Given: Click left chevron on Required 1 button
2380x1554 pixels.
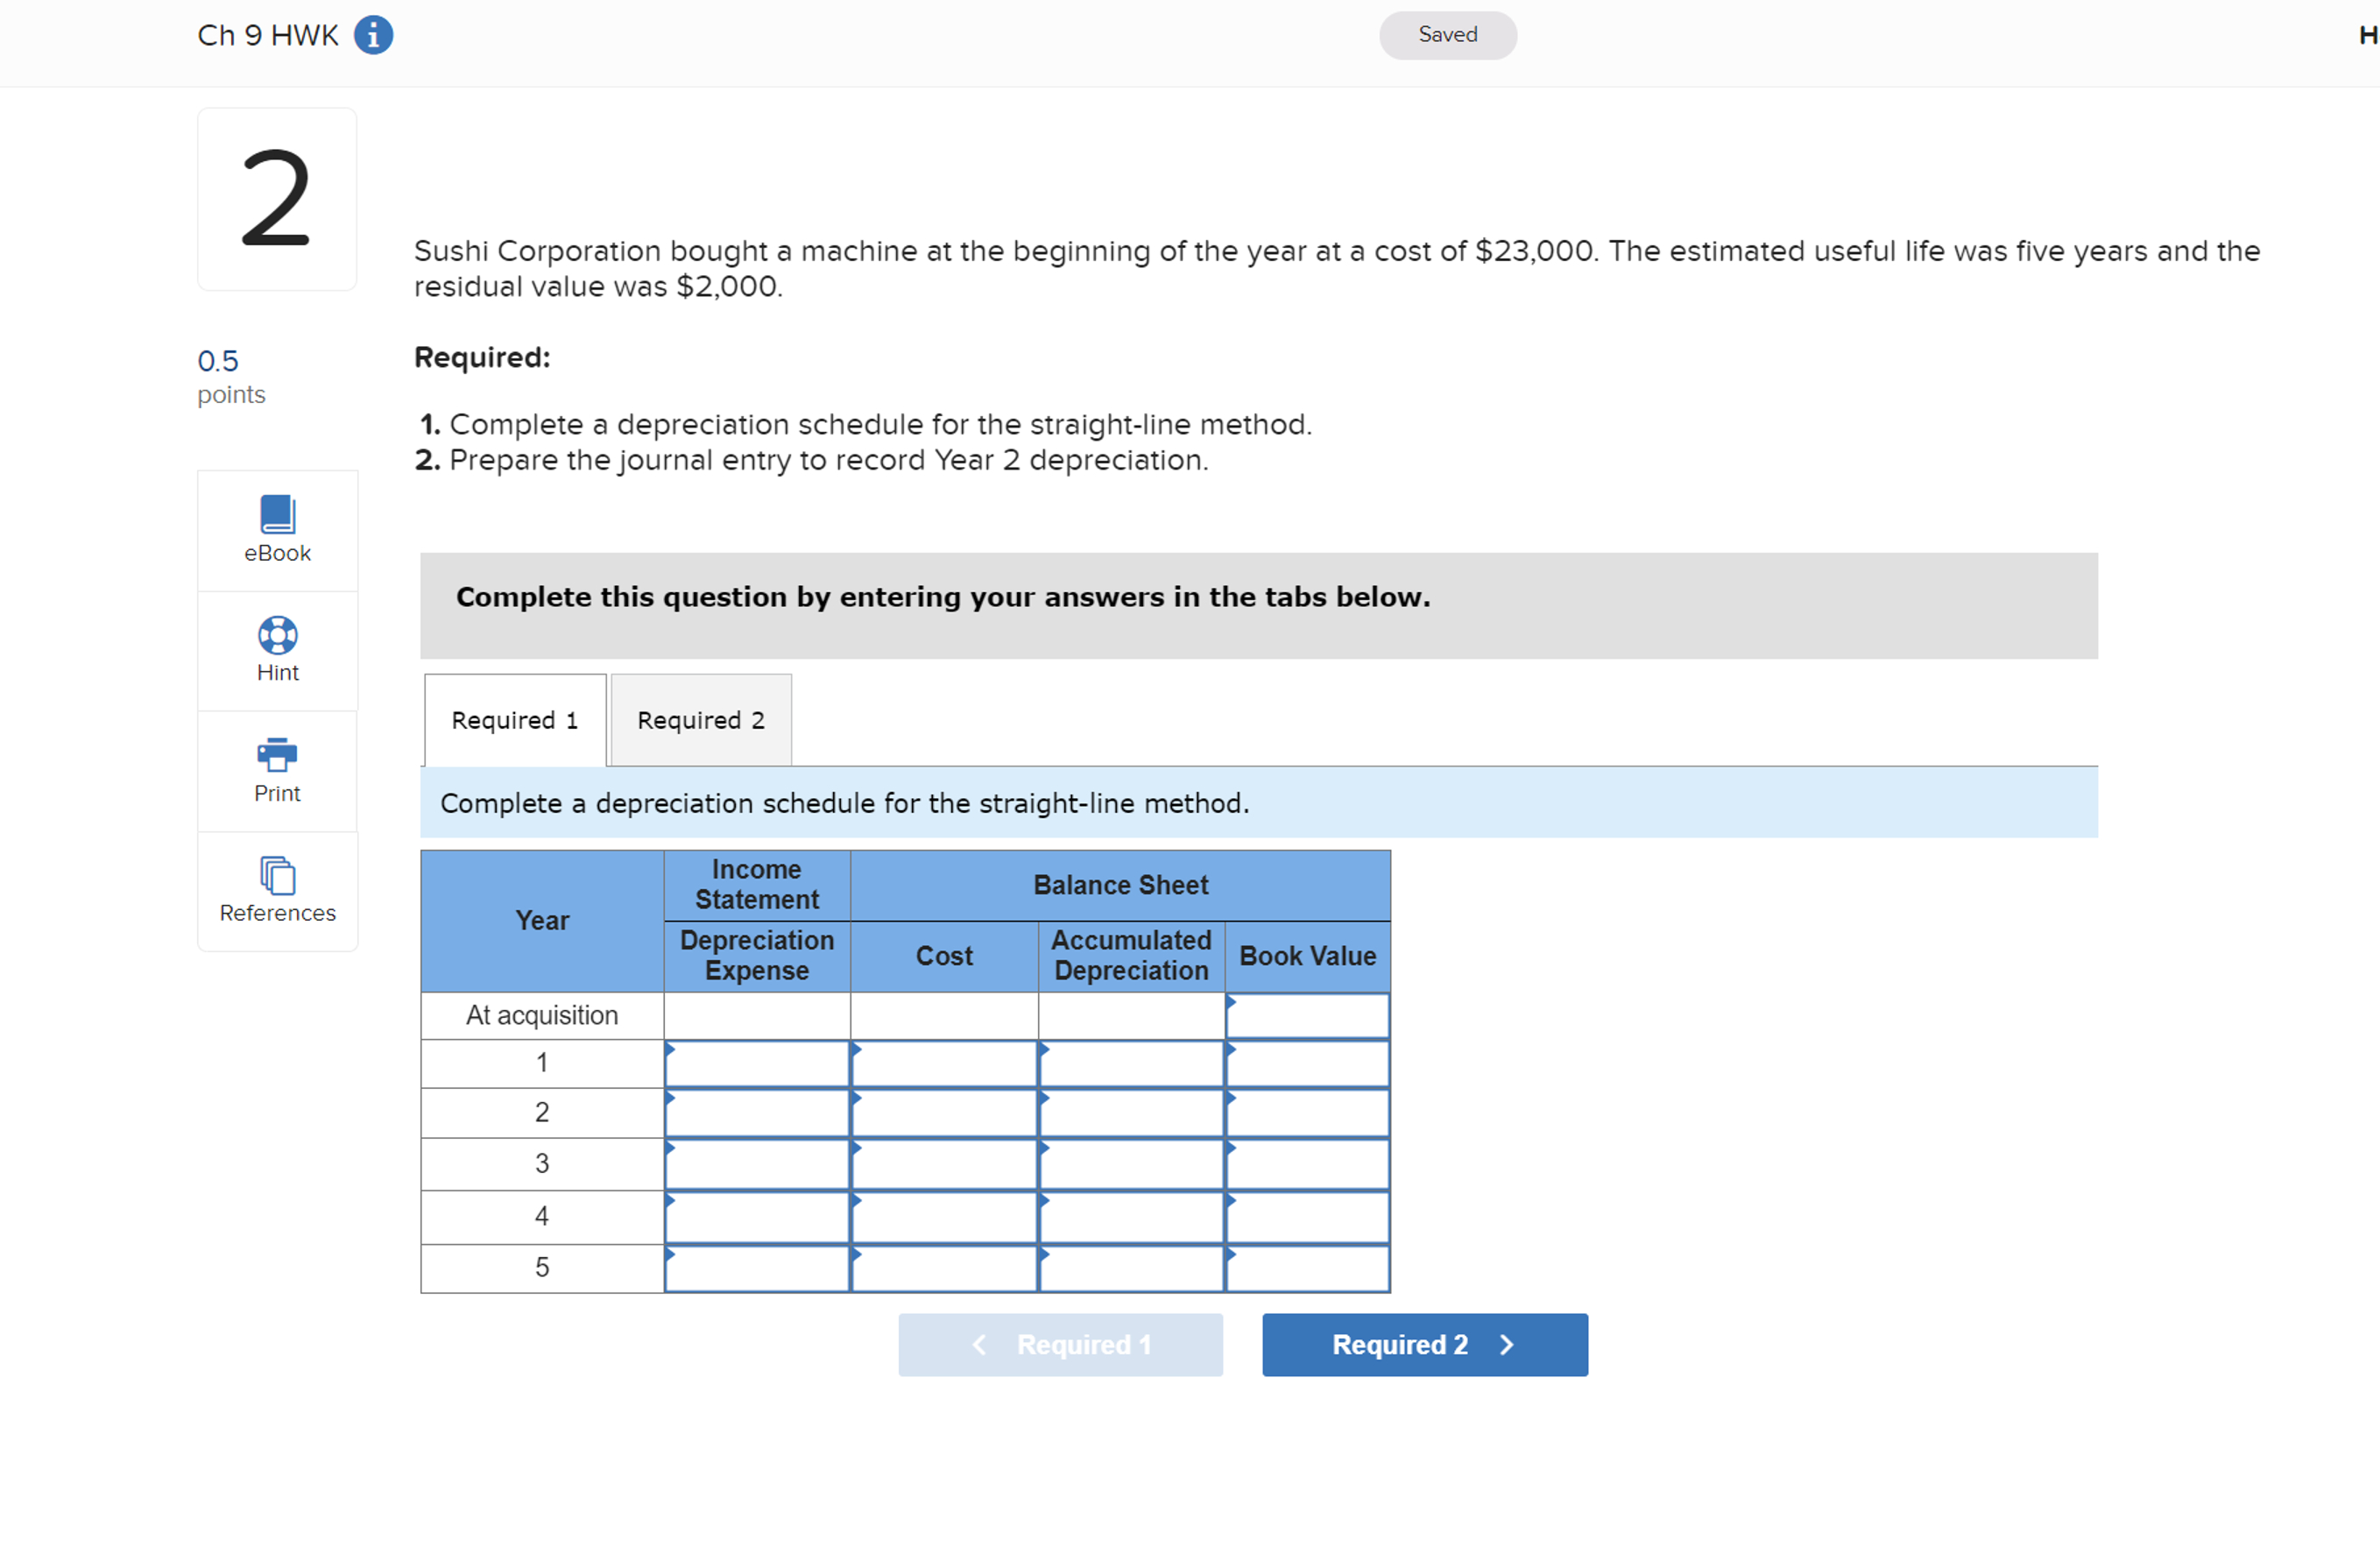Looking at the screenshot, I should pyautogui.click(x=979, y=1345).
